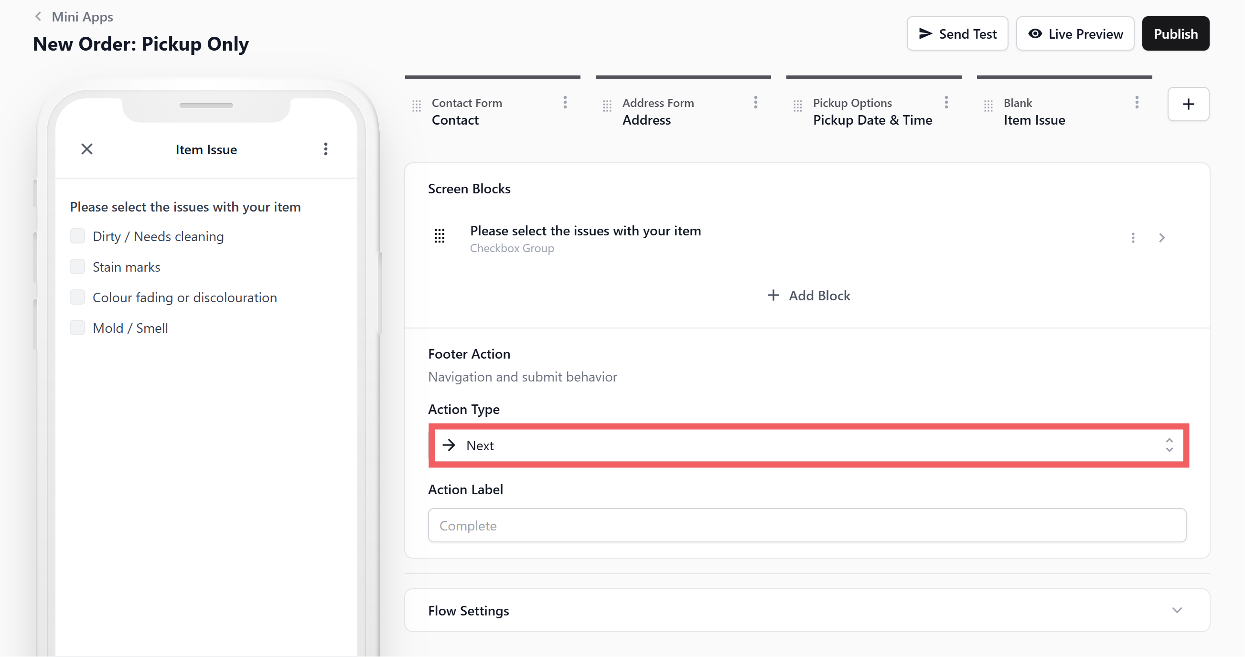Tick Colour fading or discolouration checkbox

click(x=77, y=297)
